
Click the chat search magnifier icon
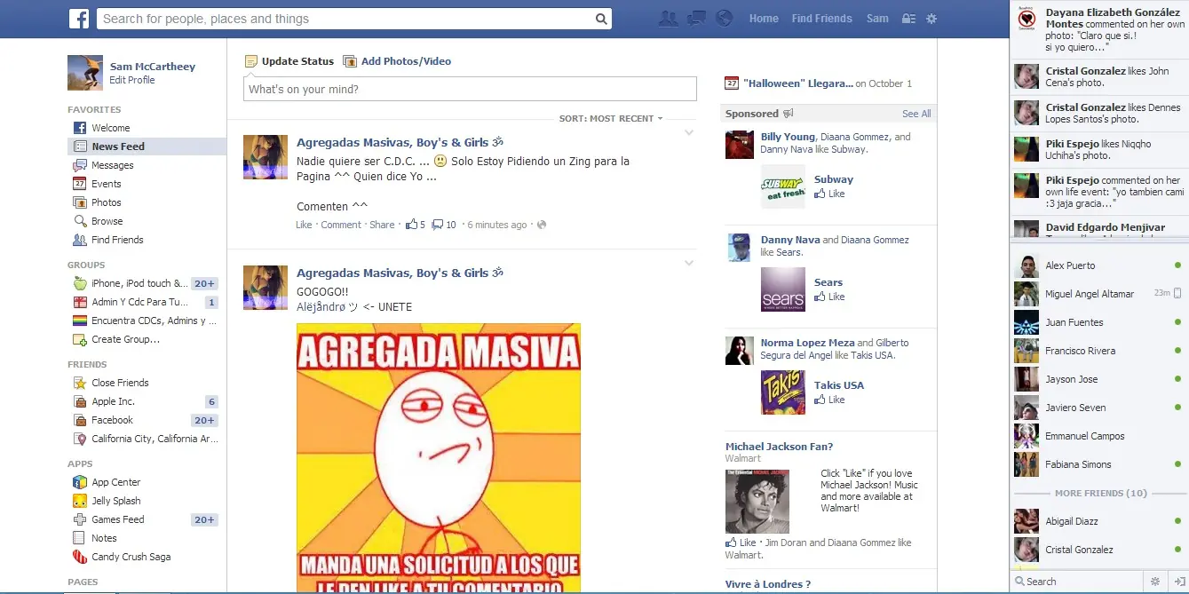pyautogui.click(x=1019, y=582)
